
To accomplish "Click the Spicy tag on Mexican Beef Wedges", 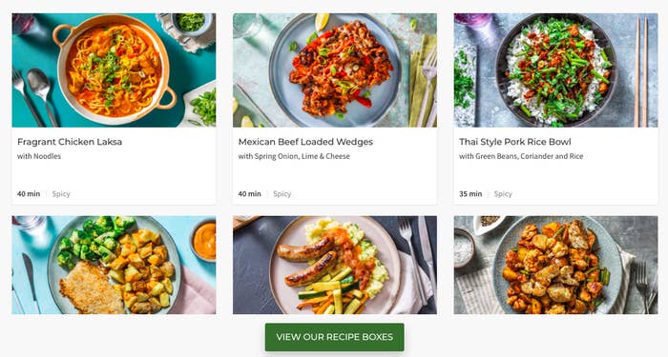I will coord(282,194).
